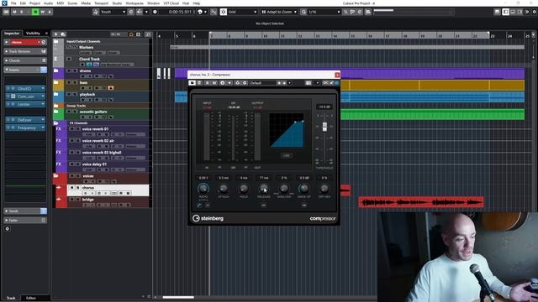Toggle the Snap icon beside Grid

(x=224, y=12)
